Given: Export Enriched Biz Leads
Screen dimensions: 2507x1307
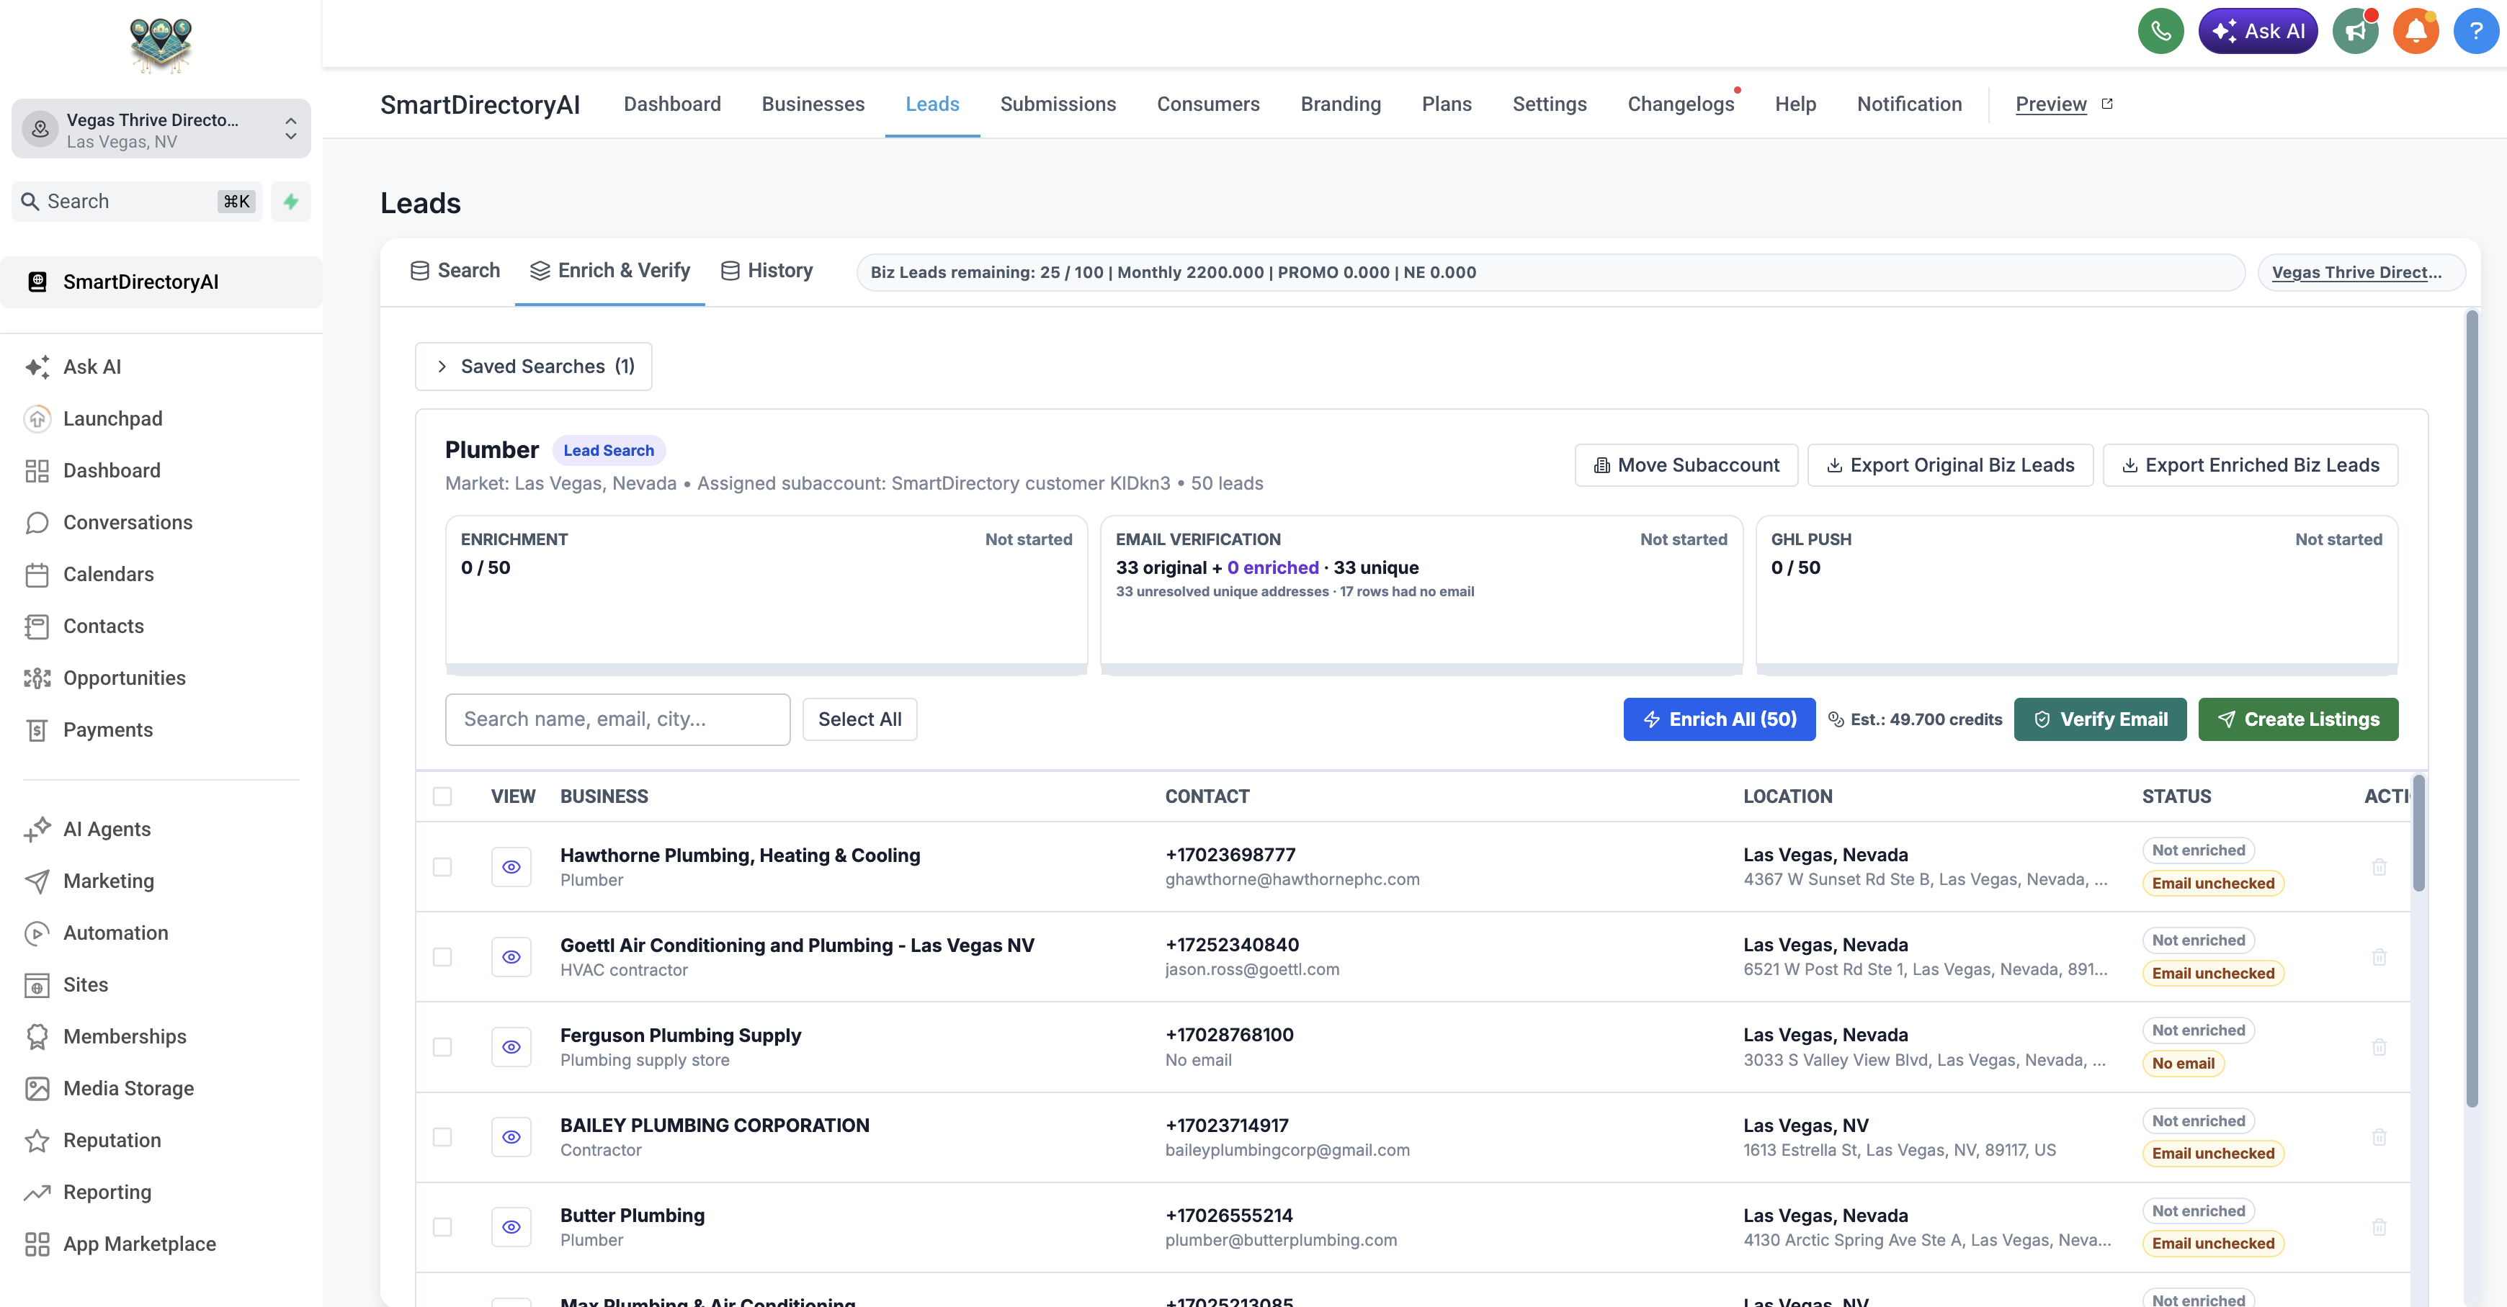Looking at the screenshot, I should point(2250,466).
